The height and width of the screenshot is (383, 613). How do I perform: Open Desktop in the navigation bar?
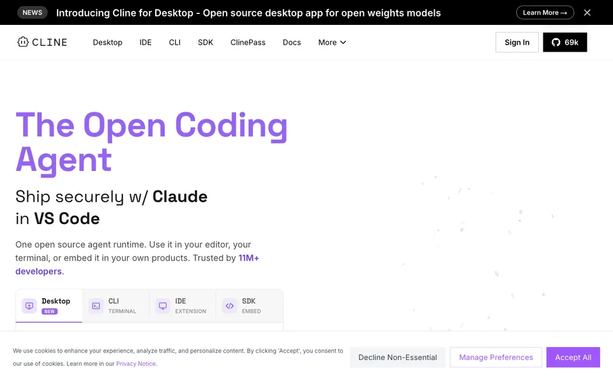[x=107, y=42]
